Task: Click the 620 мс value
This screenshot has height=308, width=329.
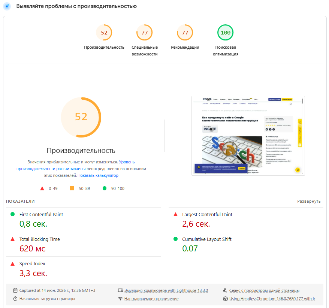Action: coord(32,249)
